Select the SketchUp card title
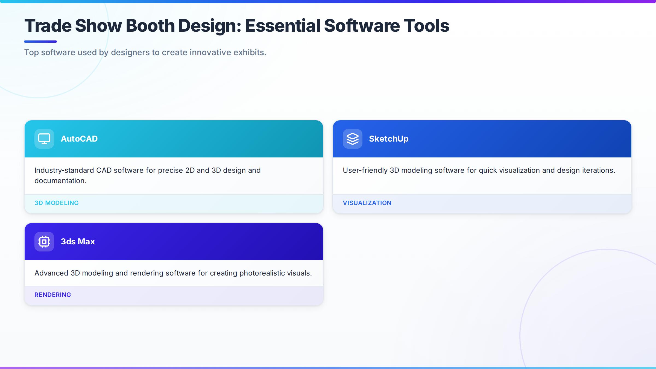656x369 pixels. (389, 139)
